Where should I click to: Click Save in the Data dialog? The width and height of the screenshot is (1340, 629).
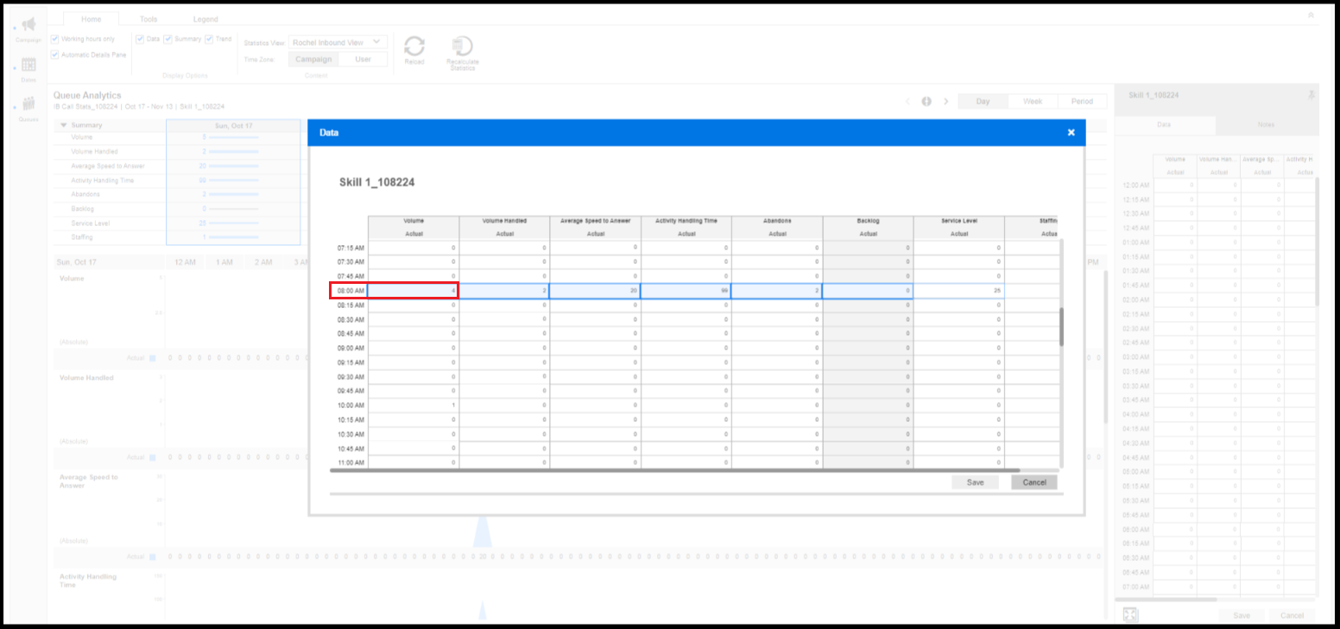[x=975, y=482]
